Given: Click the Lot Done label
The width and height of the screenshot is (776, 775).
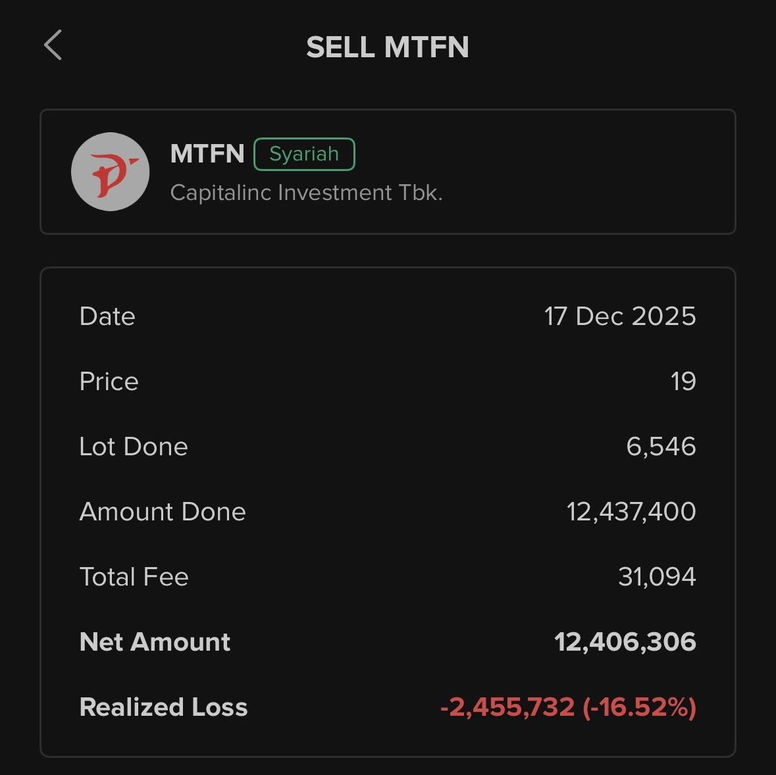Looking at the screenshot, I should click(x=134, y=447).
